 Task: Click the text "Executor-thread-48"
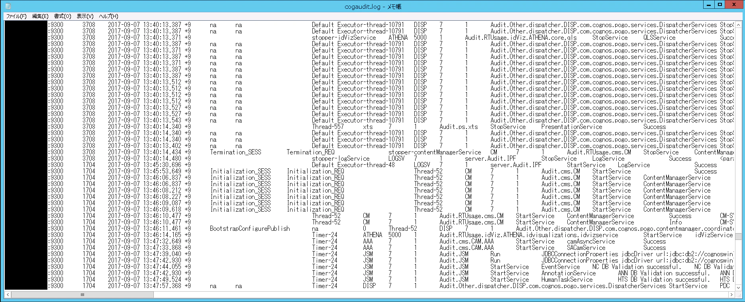[366, 165]
